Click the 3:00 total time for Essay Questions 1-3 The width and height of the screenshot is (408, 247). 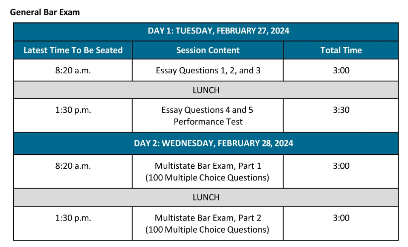[341, 70]
